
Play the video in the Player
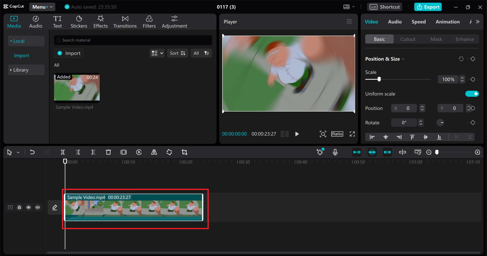(297, 134)
